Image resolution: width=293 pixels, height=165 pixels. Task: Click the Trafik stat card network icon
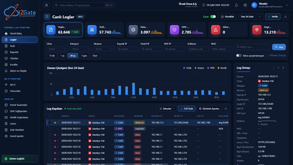click(x=92, y=30)
